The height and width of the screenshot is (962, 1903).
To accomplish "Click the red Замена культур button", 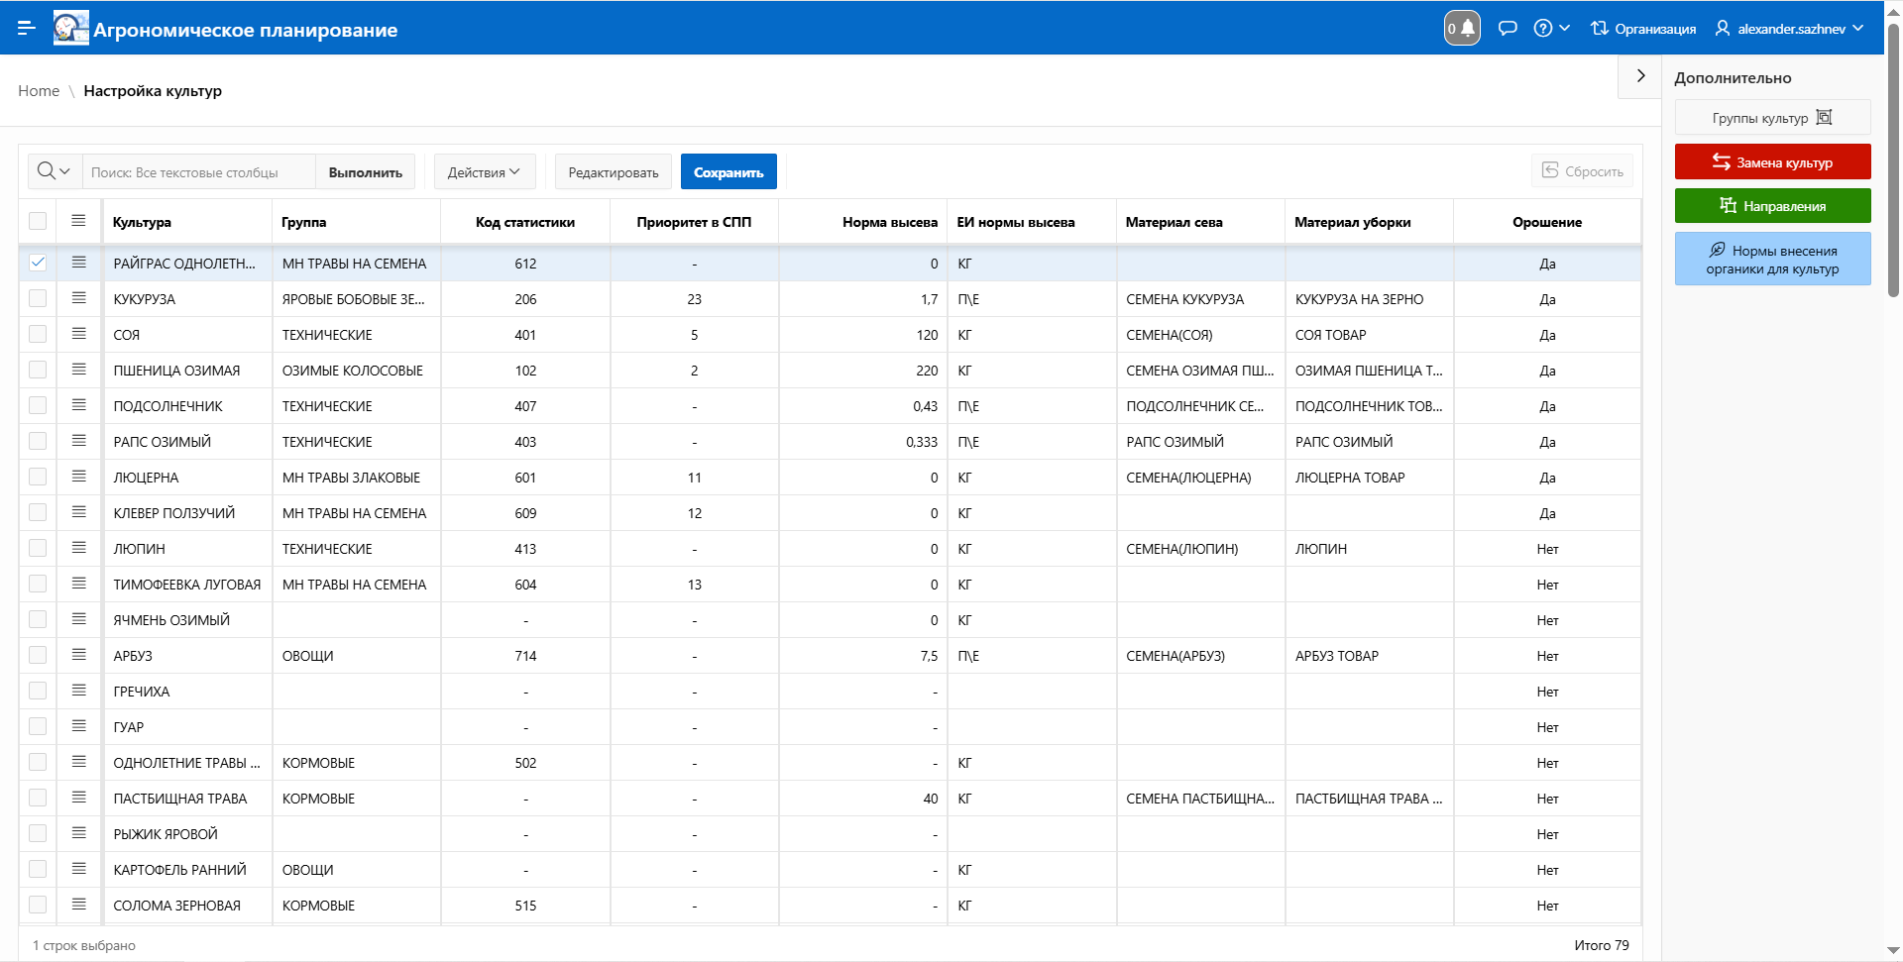I will point(1772,162).
